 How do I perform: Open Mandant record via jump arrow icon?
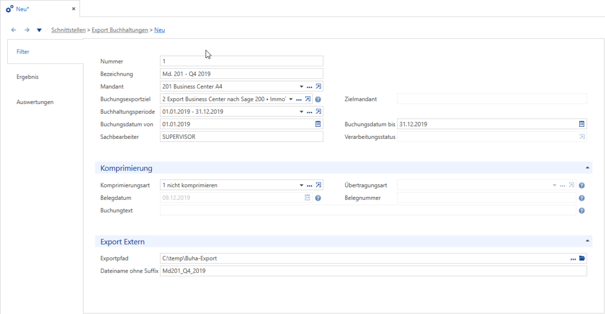(318, 86)
